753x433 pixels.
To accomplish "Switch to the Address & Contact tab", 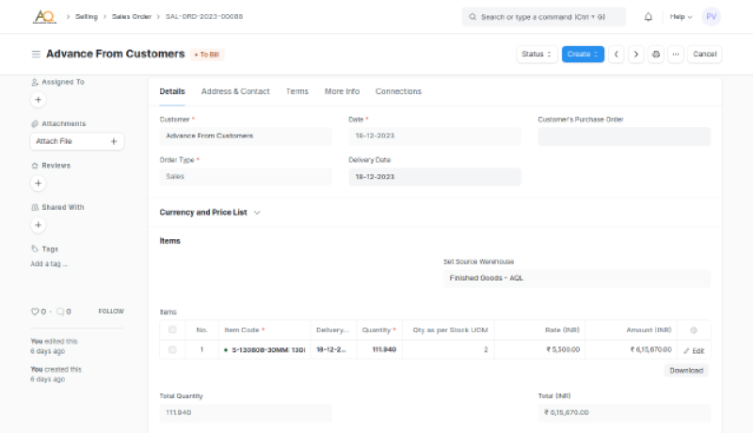I will coord(235,91).
